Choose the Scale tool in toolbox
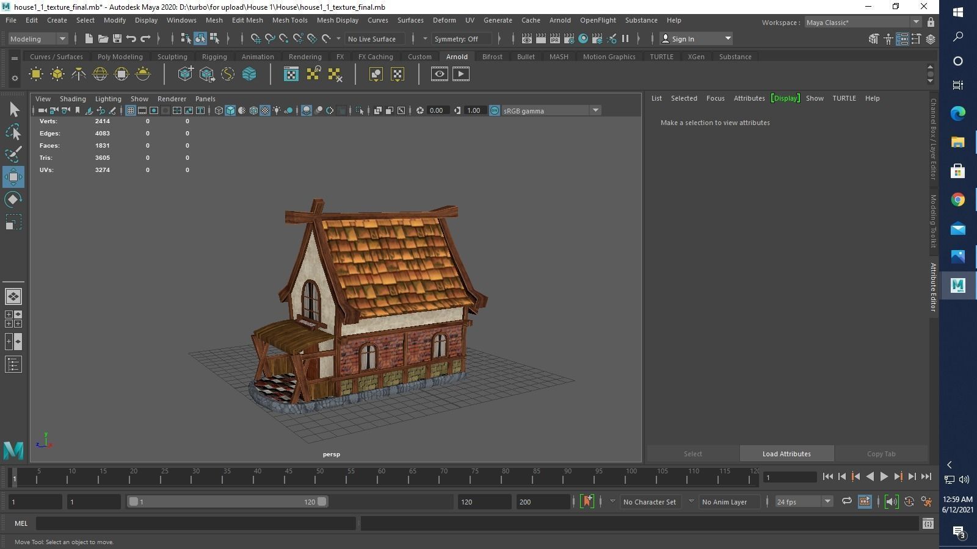Viewport: 977px width, 549px height. click(x=13, y=222)
